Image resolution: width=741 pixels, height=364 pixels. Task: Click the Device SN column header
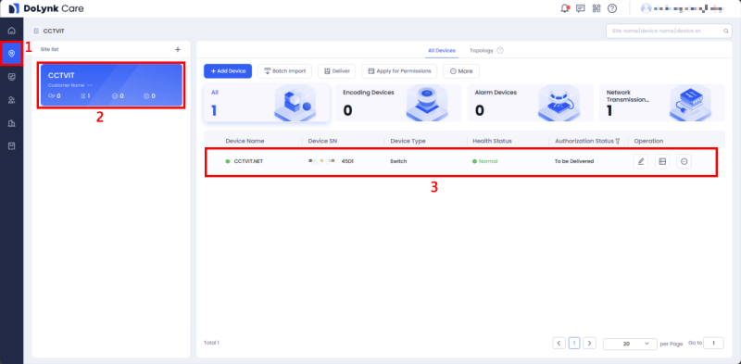coord(322,141)
